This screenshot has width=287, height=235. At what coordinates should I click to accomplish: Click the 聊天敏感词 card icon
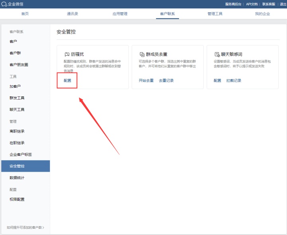[x=217, y=54]
